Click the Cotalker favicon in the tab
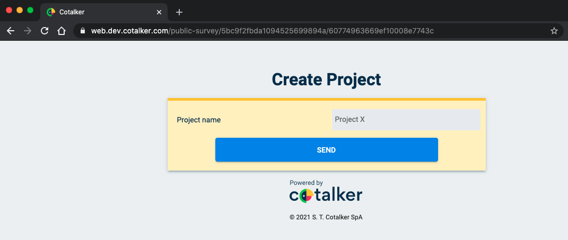 pos(51,12)
